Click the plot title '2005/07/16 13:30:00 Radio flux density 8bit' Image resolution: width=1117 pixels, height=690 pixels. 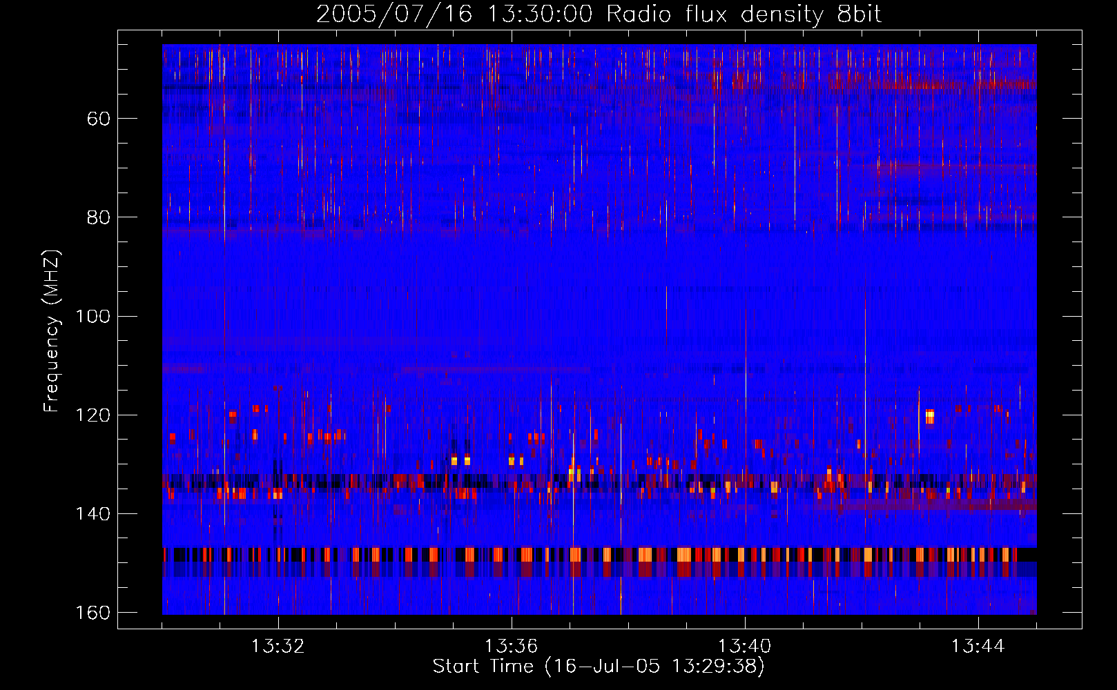click(x=599, y=14)
